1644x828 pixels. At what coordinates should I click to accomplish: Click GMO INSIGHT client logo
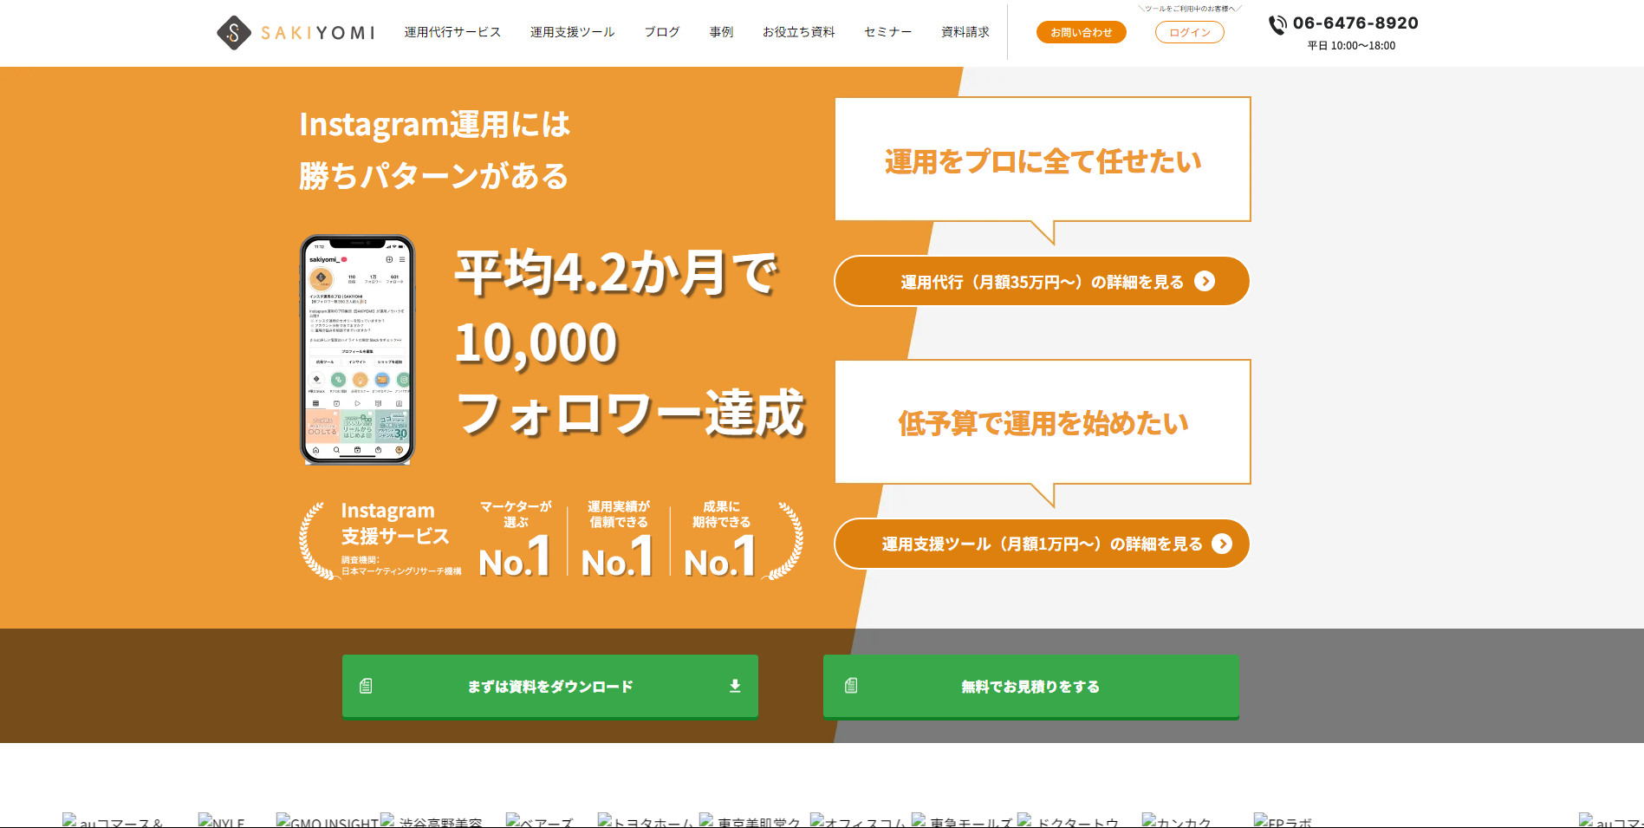point(327,821)
